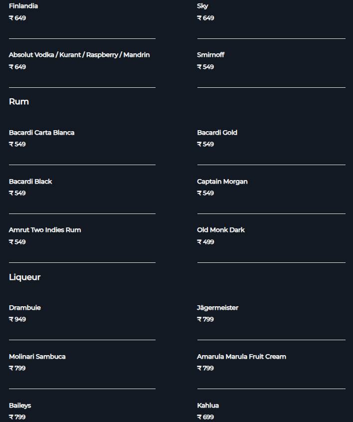Screen dimensions: 353x422
Task: Pick the Bacardi Gold entry
Action: pyautogui.click(x=217, y=133)
